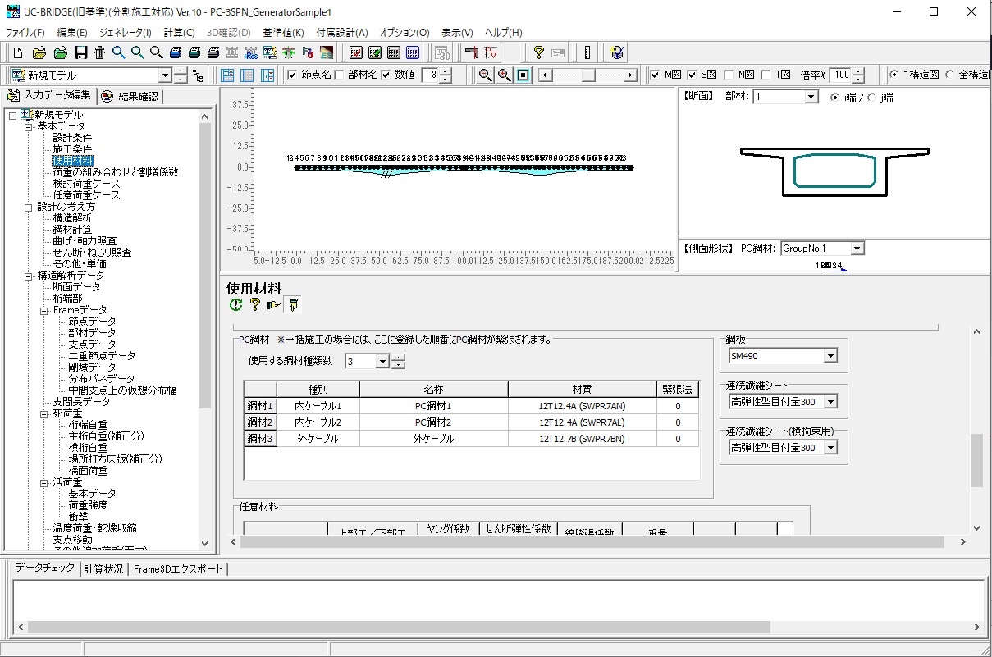The width and height of the screenshot is (992, 657).
Task: Click the Zoom out magnifier icon
Action: pyautogui.click(x=486, y=75)
